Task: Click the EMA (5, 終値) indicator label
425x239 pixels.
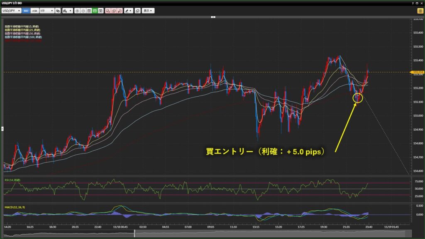Action: 22,27
